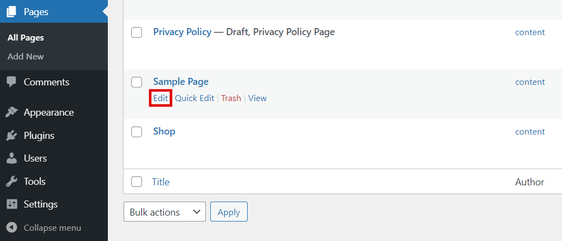Screen dimensions: 562x241
Task: Click the Settings sliders icon
Action: [11, 204]
